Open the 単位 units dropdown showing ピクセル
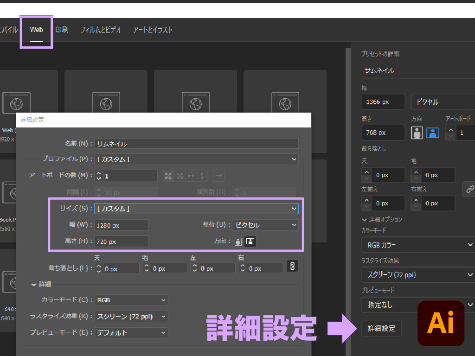The width and height of the screenshot is (475, 356). coord(265,225)
